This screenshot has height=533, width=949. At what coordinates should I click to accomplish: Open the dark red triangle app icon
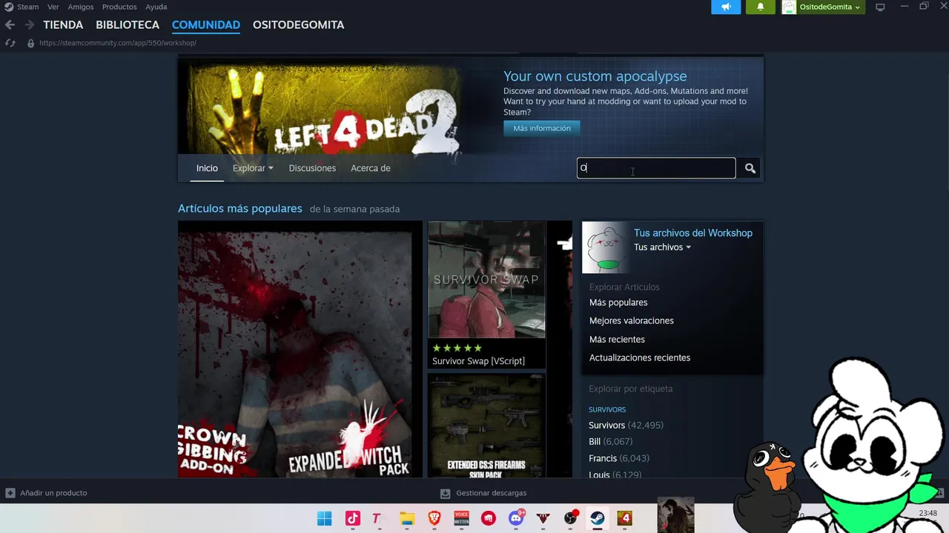click(543, 518)
